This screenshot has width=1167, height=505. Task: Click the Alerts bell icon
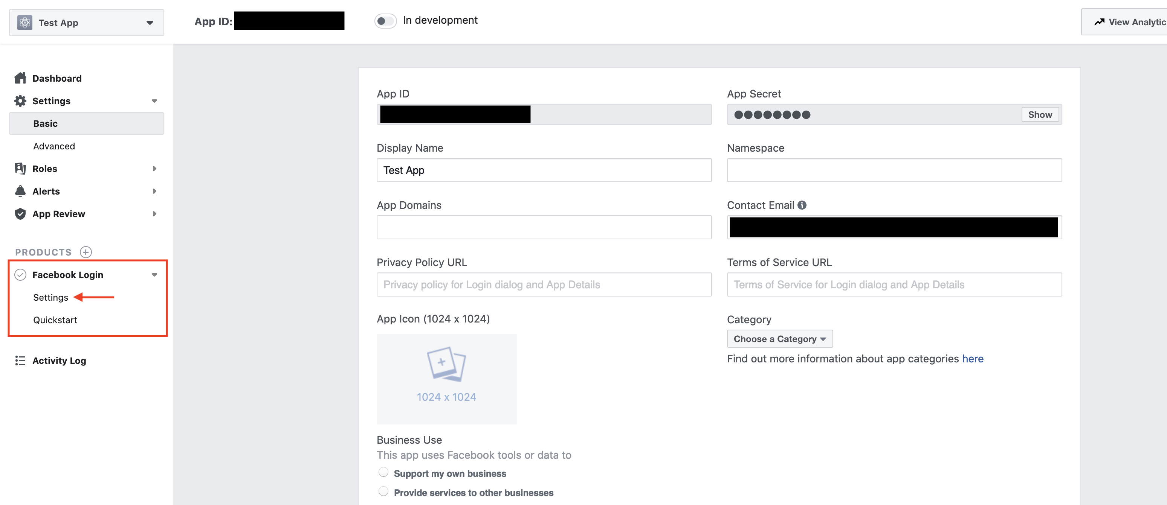[20, 191]
